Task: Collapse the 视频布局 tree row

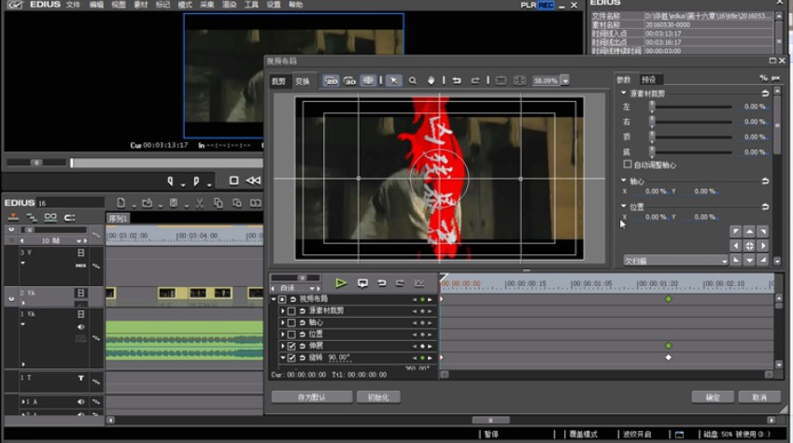Action: 274,299
